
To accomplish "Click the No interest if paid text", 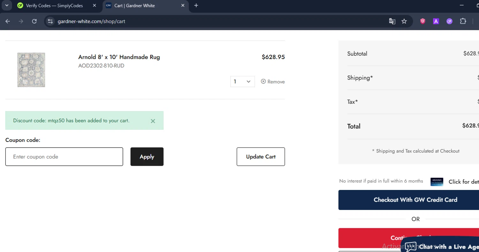I will (x=381, y=181).
